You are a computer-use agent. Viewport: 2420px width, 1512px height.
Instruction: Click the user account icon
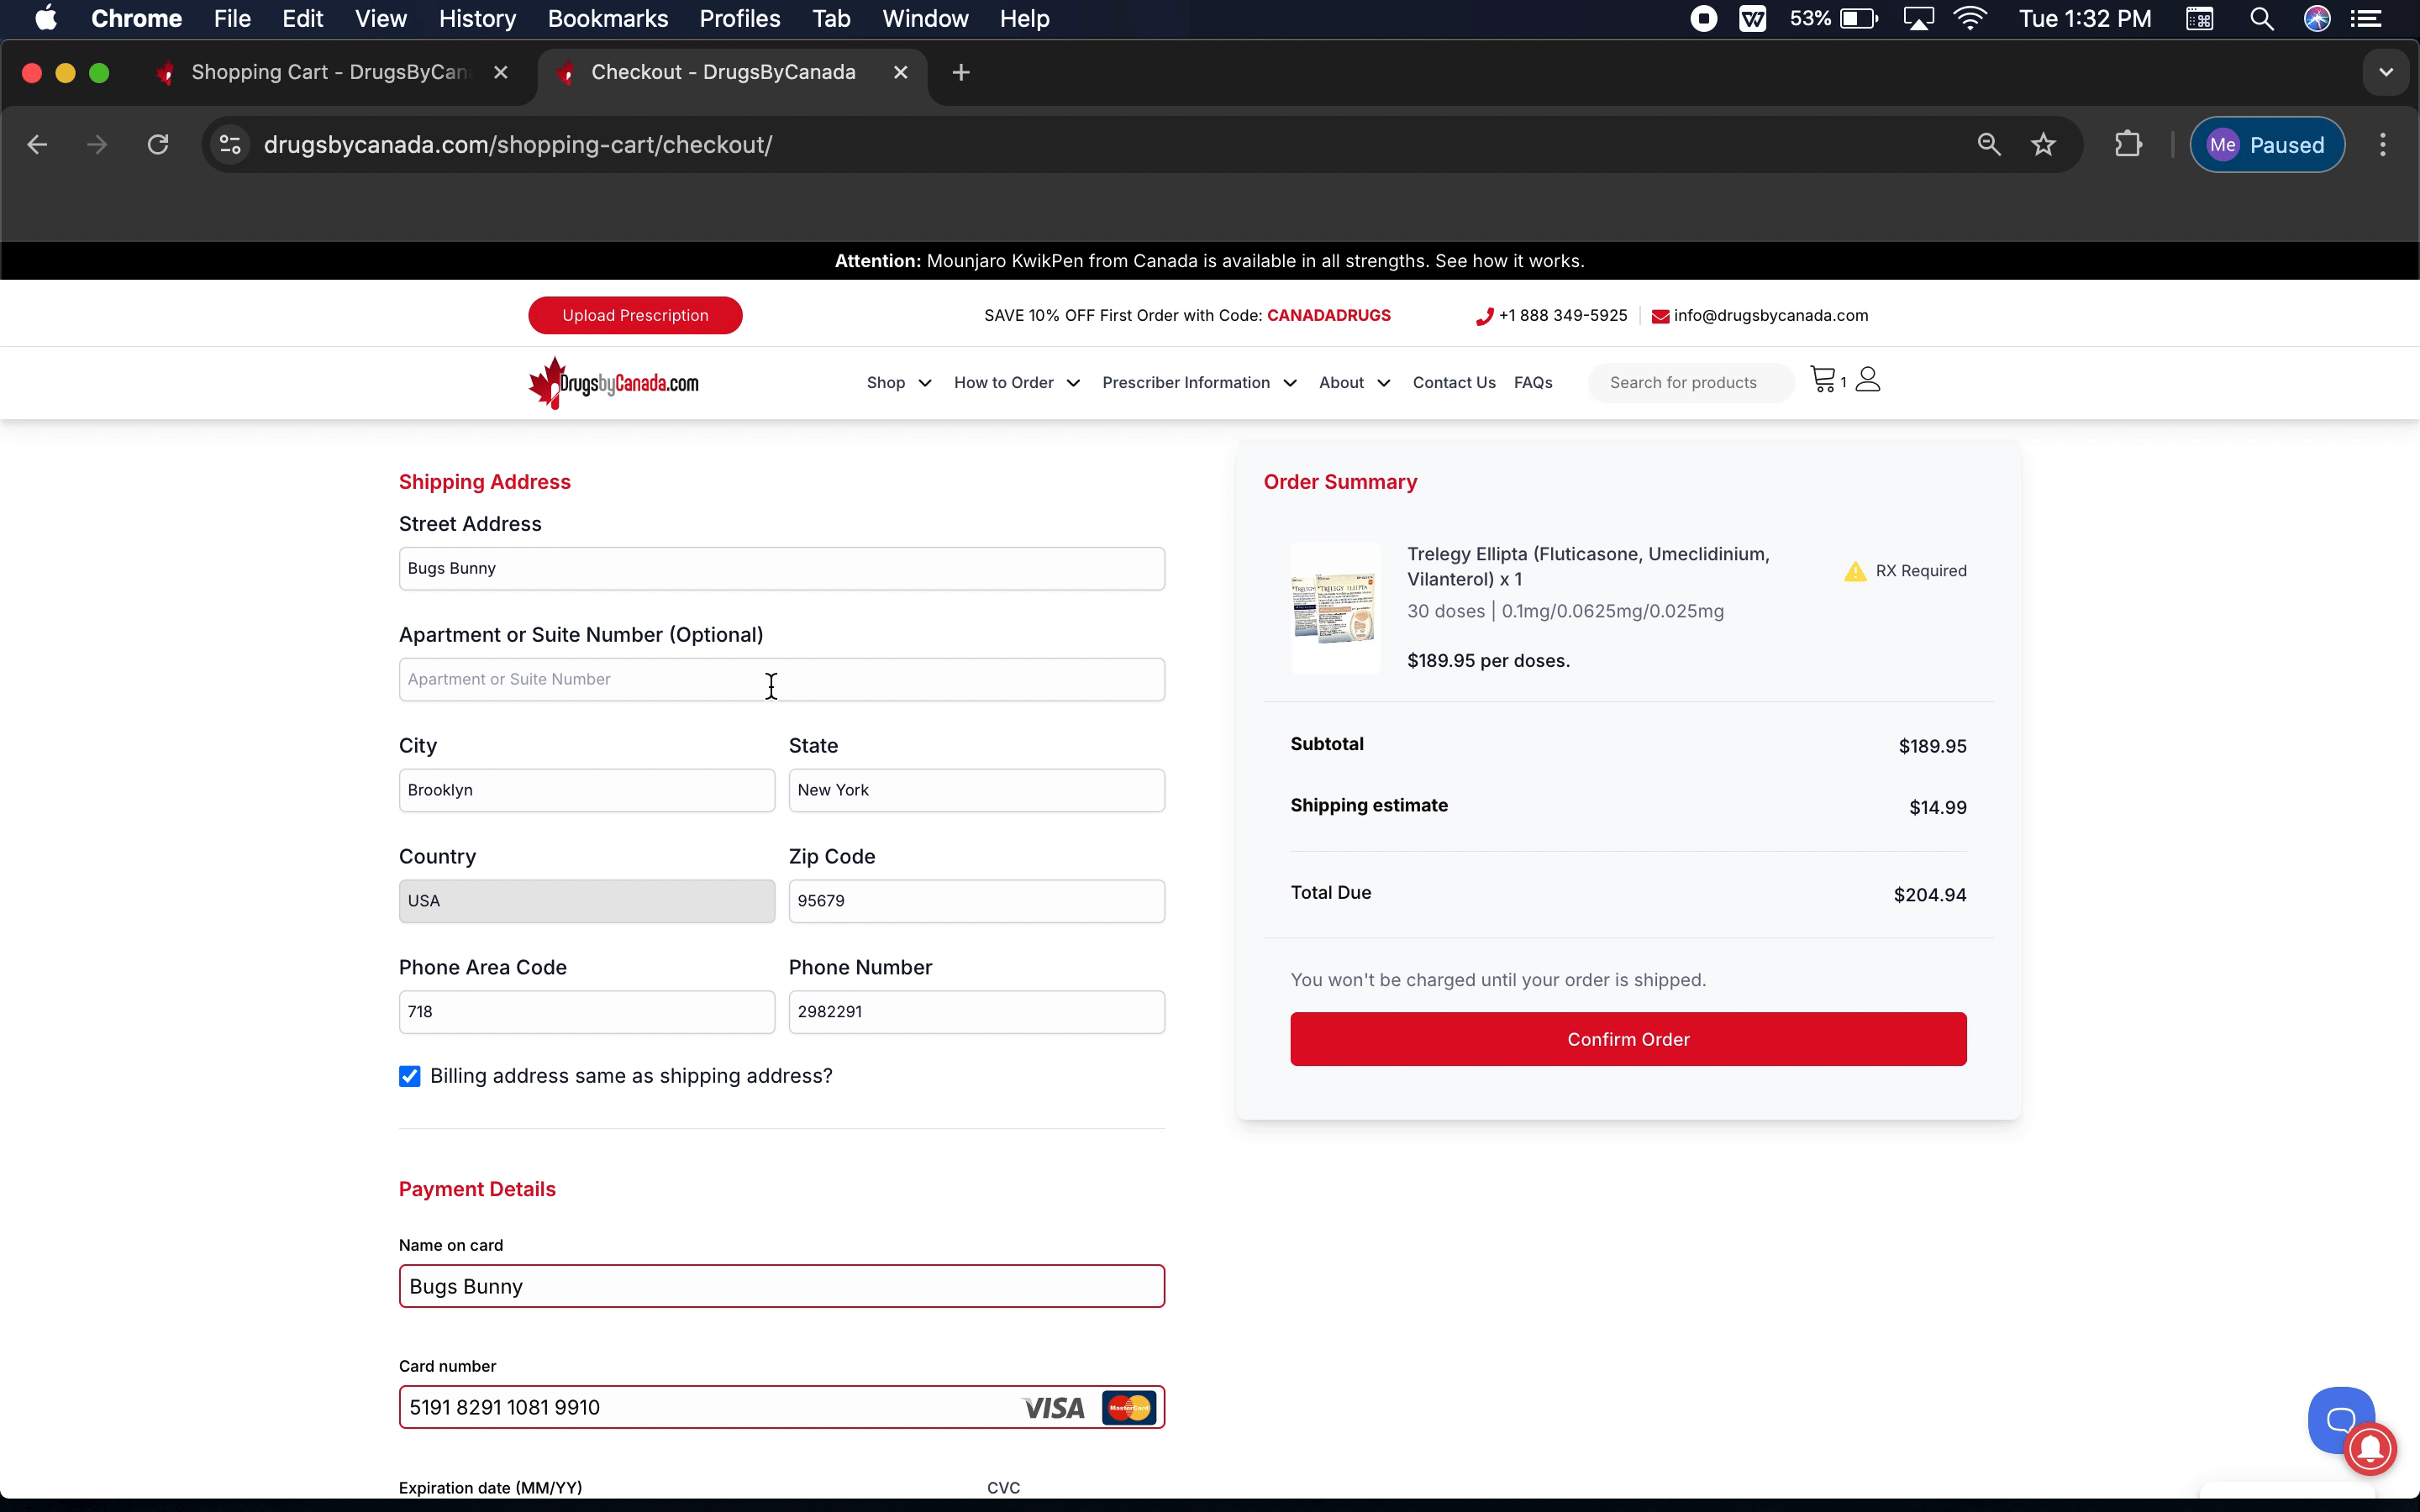1867,380
